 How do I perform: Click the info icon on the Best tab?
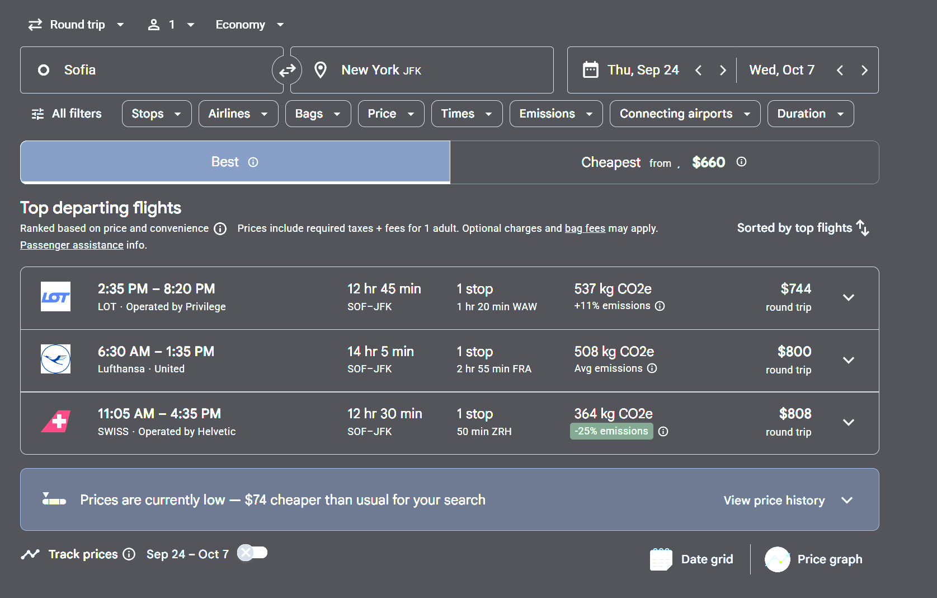[x=253, y=162]
